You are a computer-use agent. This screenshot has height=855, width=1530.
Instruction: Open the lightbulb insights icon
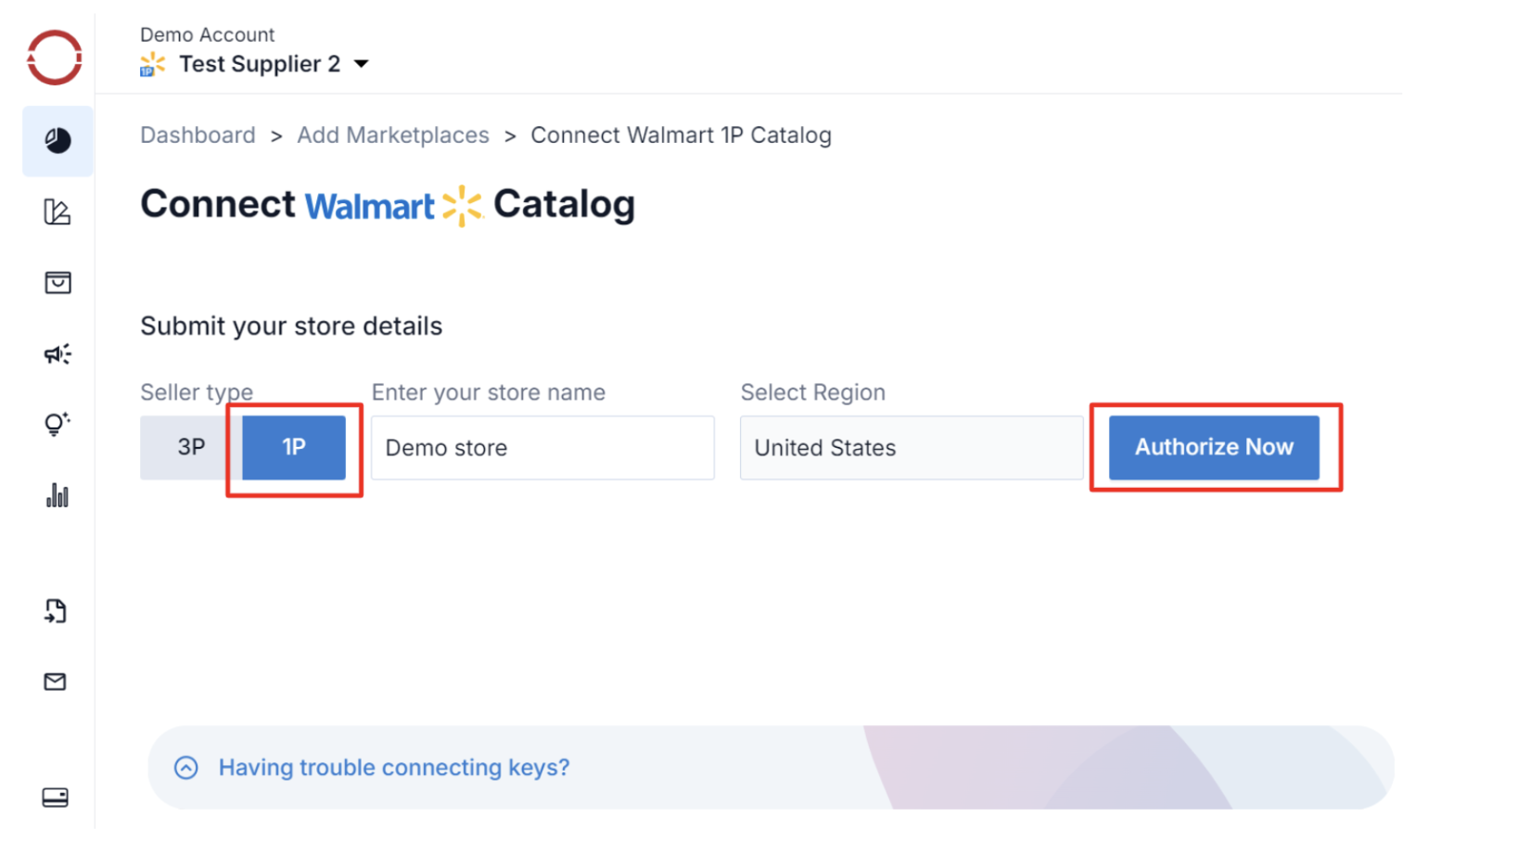(57, 425)
